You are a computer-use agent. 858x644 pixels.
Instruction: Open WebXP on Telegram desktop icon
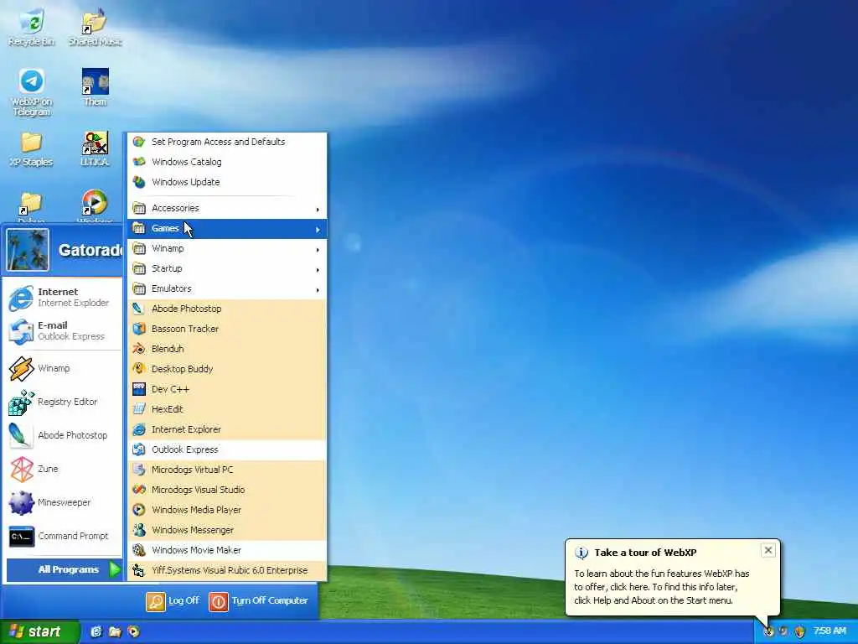31,92
